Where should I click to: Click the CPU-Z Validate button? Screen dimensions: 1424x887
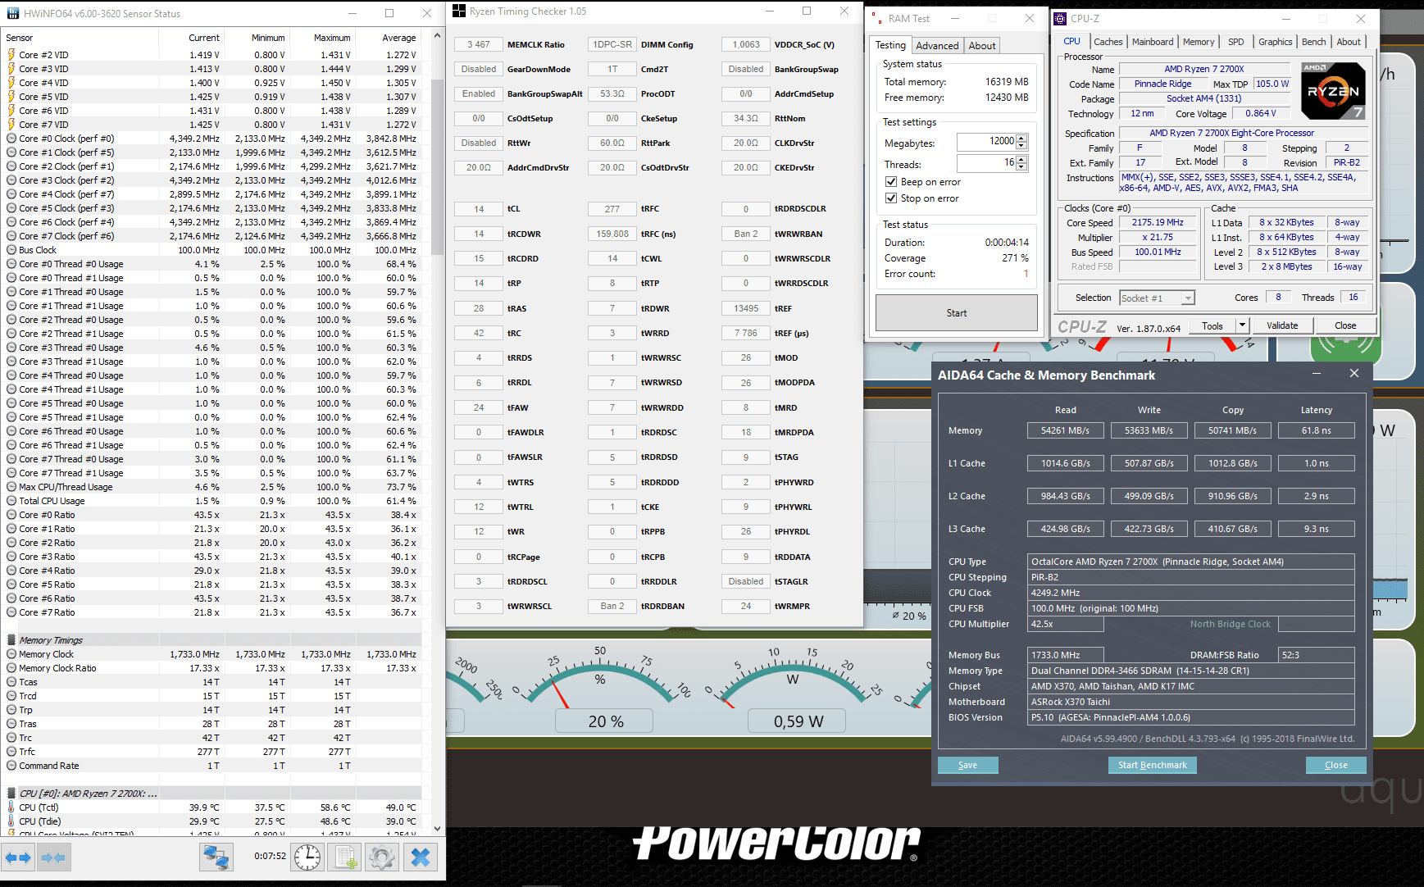(1282, 325)
